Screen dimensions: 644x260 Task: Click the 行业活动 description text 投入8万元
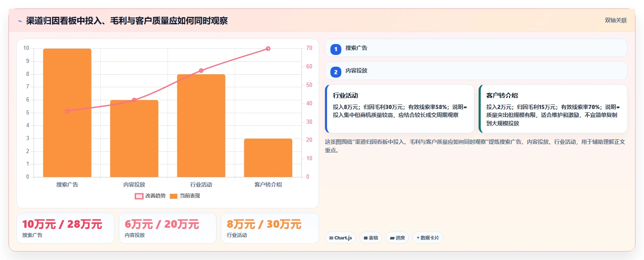pyautogui.click(x=400, y=111)
